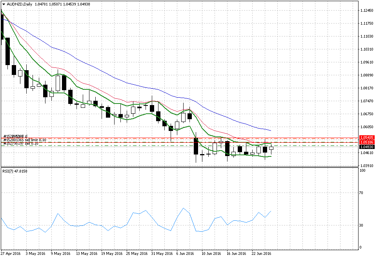The image size is (375, 258).
Task: Click the red 1.05186 price tag
Action: coord(367,142)
